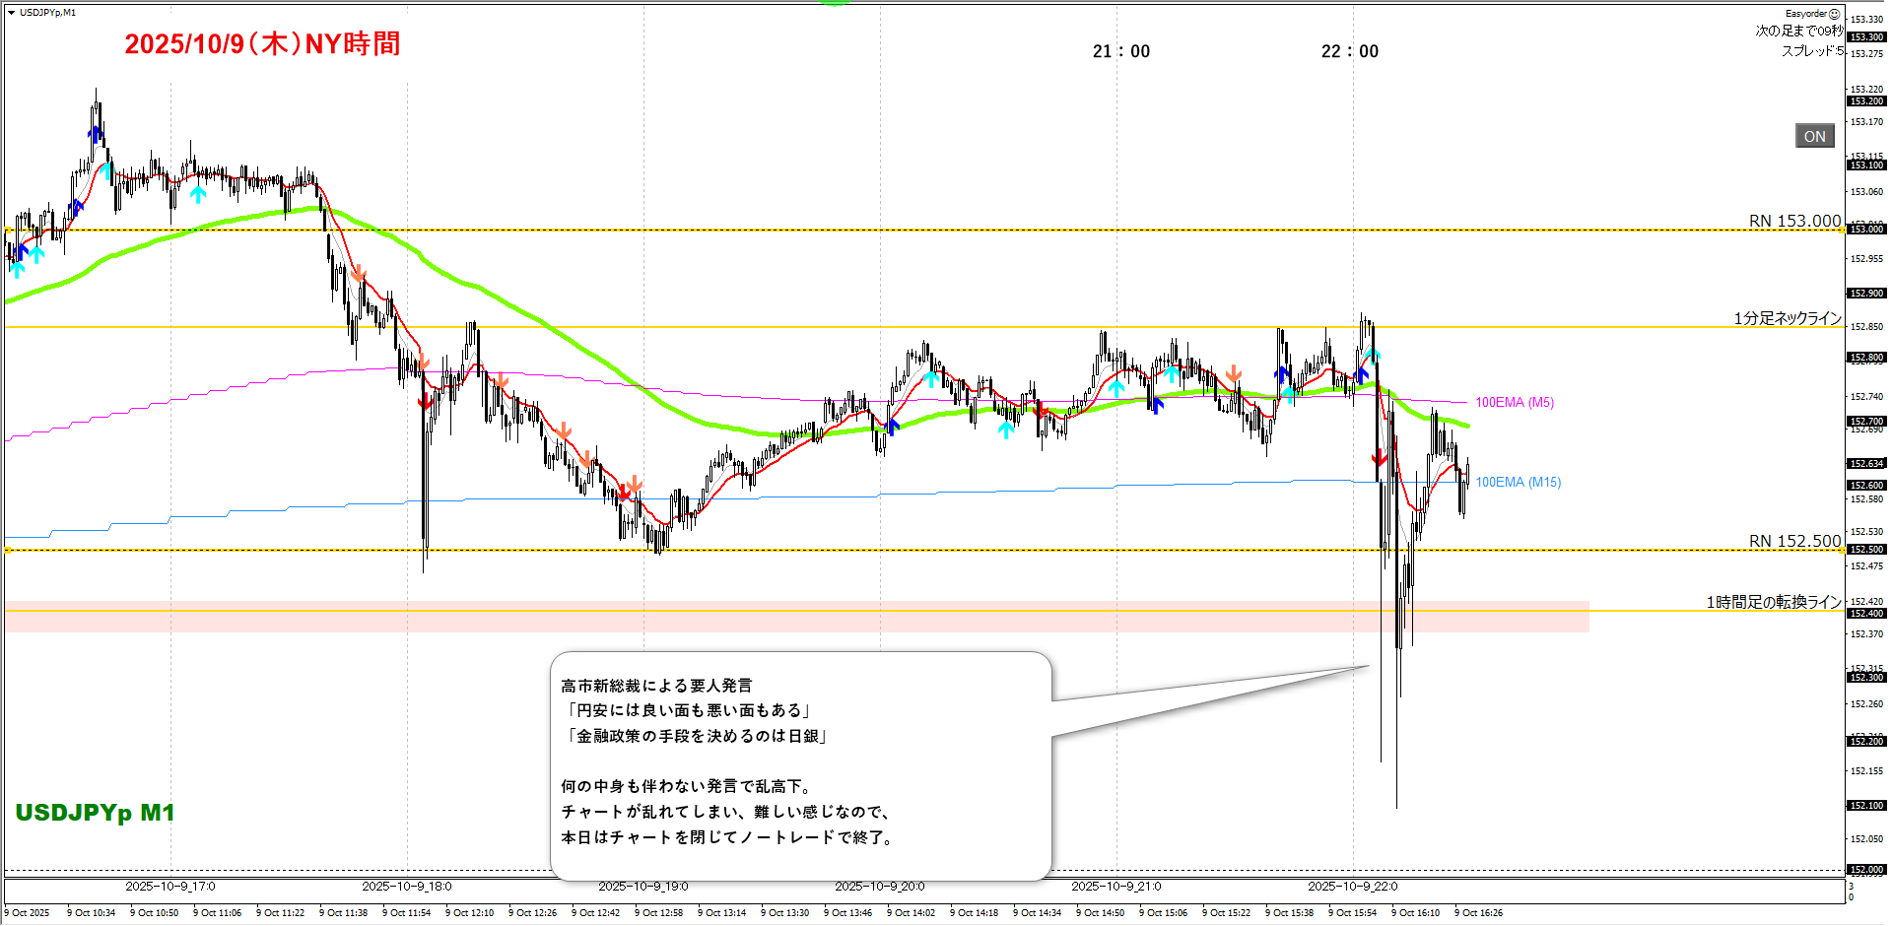Click the 1時間足の転換ライン label
This screenshot has height=926, width=1892.
pos(1773,602)
